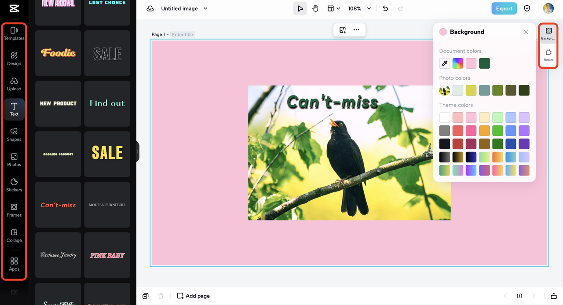The width and height of the screenshot is (563, 305).
Task: Open the Templates sidebar panel
Action: tap(14, 33)
